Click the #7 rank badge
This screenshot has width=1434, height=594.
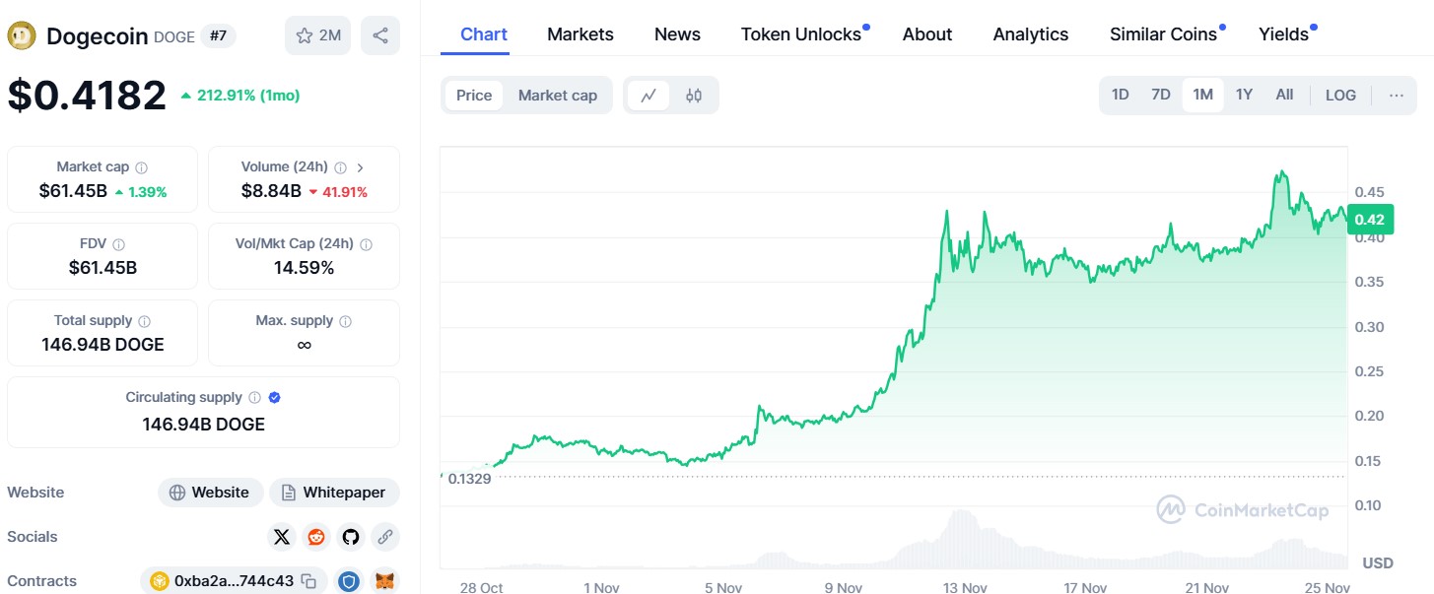pyautogui.click(x=218, y=36)
